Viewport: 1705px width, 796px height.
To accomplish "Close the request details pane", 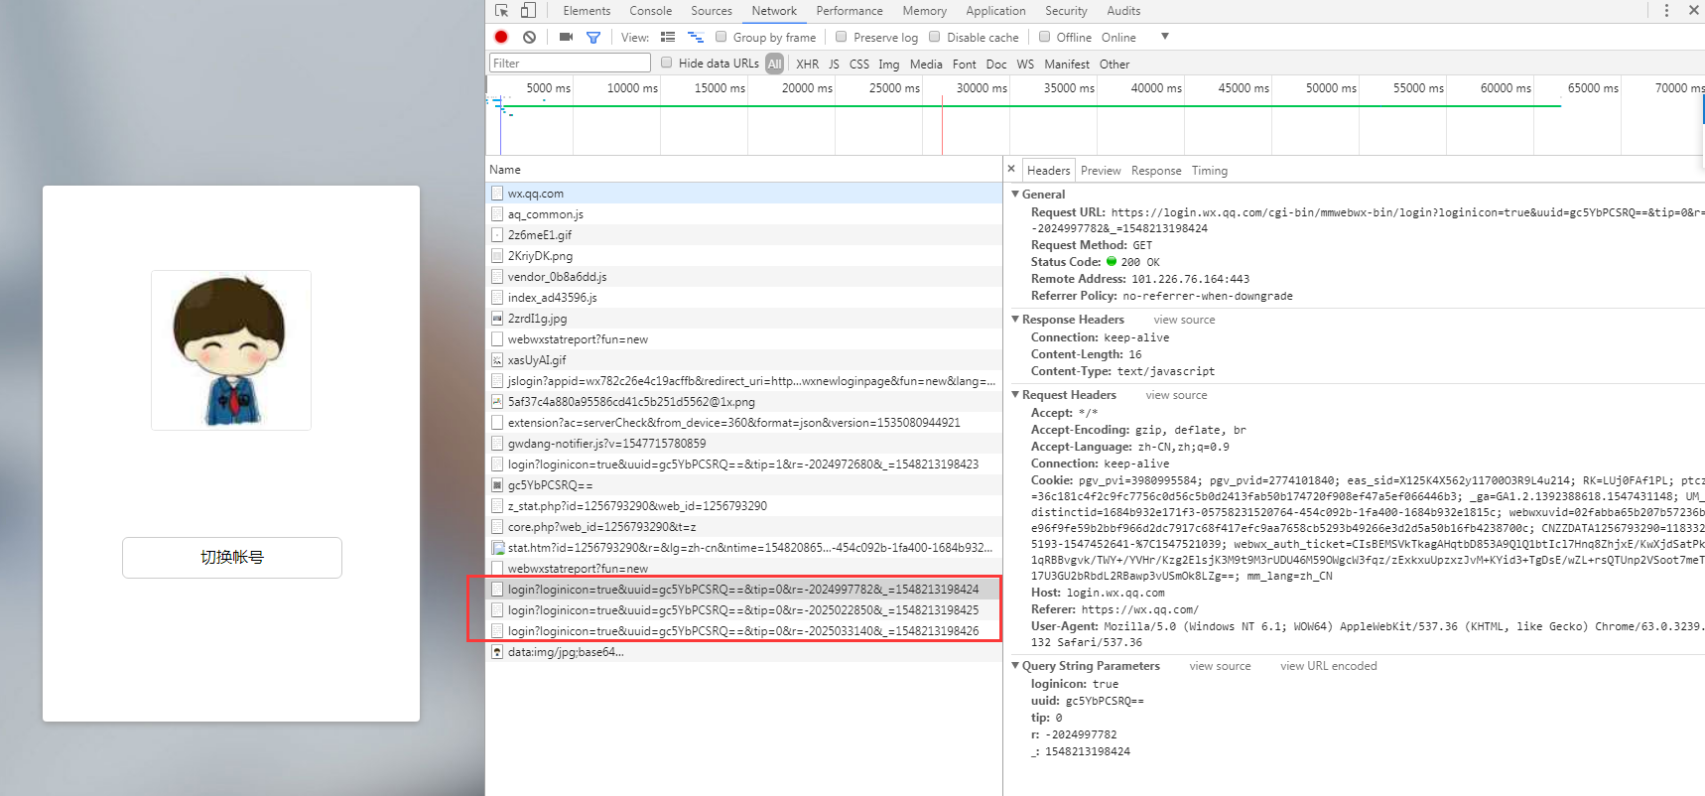I will pyautogui.click(x=1011, y=169).
